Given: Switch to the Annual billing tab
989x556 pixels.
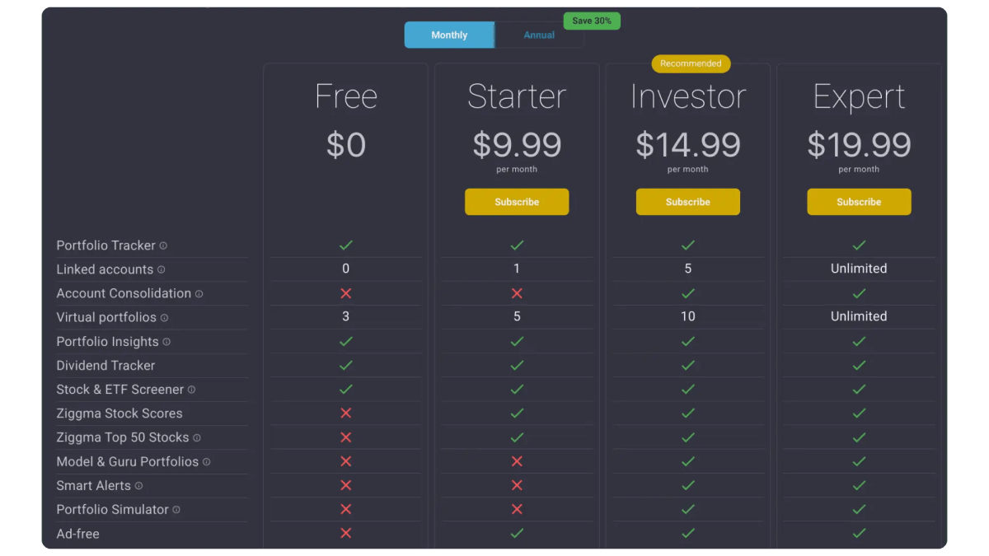Looking at the screenshot, I should pyautogui.click(x=538, y=35).
